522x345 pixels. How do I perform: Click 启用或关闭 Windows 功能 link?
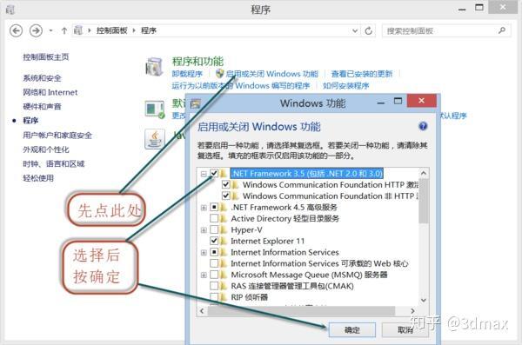click(272, 74)
